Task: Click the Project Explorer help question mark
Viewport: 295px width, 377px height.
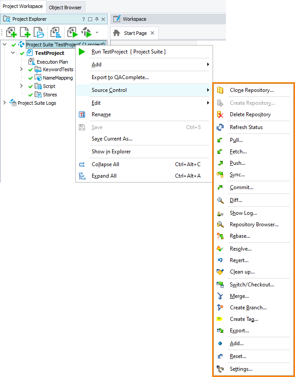Action: (x=84, y=19)
